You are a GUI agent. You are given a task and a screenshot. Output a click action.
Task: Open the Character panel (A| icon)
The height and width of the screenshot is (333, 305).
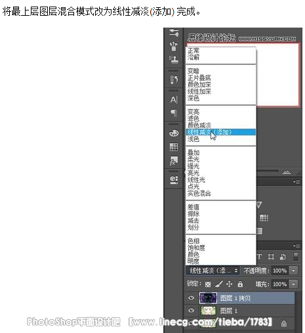click(174, 100)
